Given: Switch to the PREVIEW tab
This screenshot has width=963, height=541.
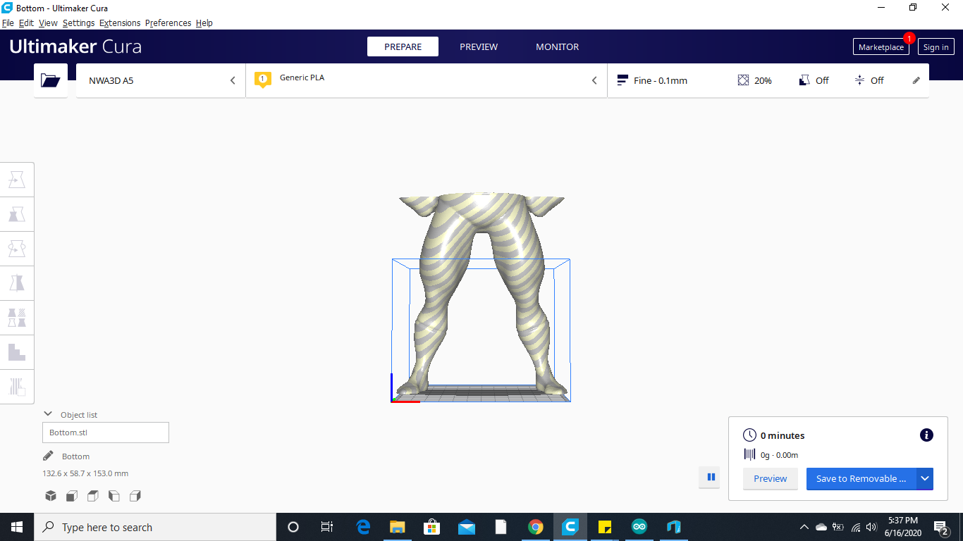Looking at the screenshot, I should 479,46.
